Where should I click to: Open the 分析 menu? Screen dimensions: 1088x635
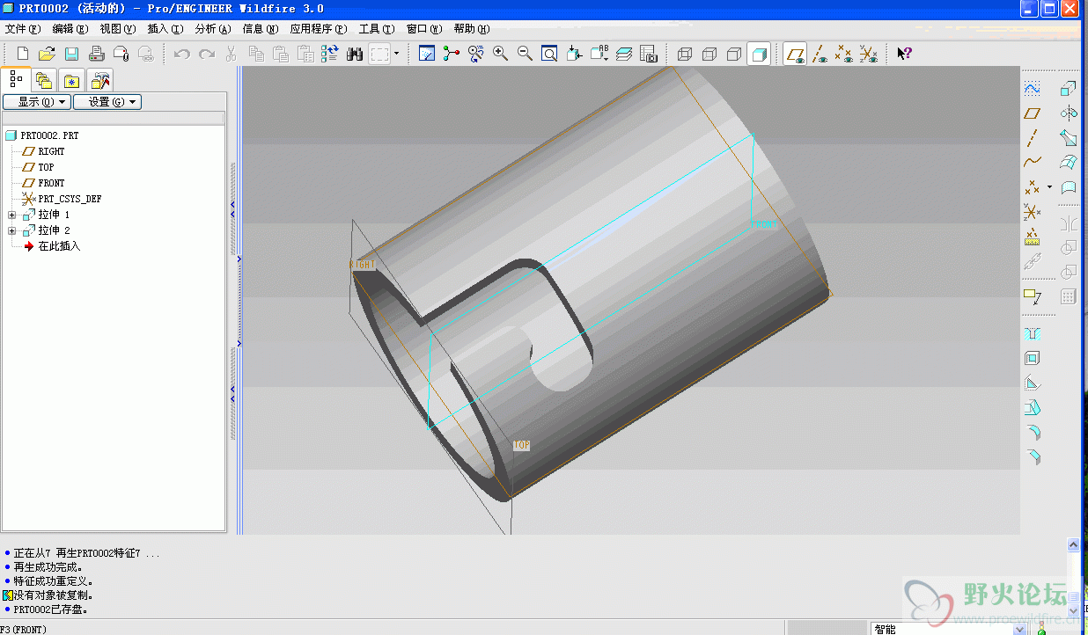(213, 29)
